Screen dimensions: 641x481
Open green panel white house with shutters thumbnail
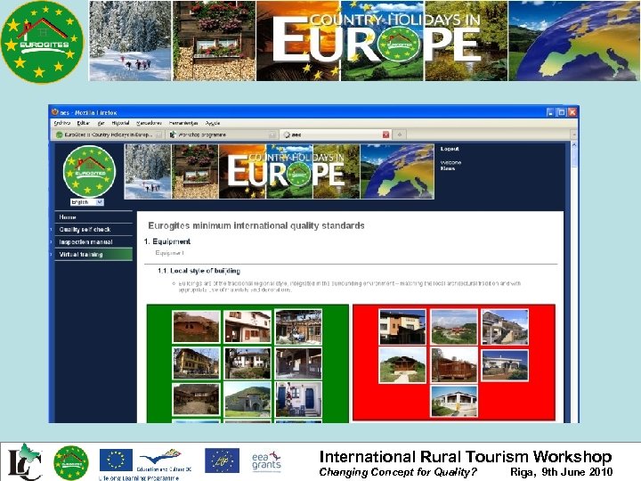pos(247,326)
